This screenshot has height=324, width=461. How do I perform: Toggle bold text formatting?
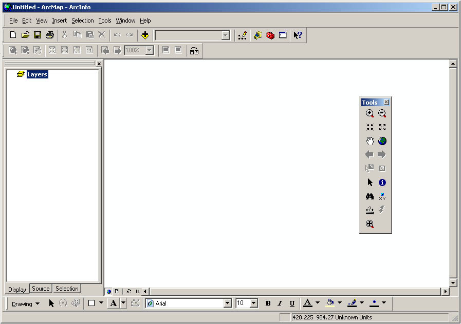[268, 303]
